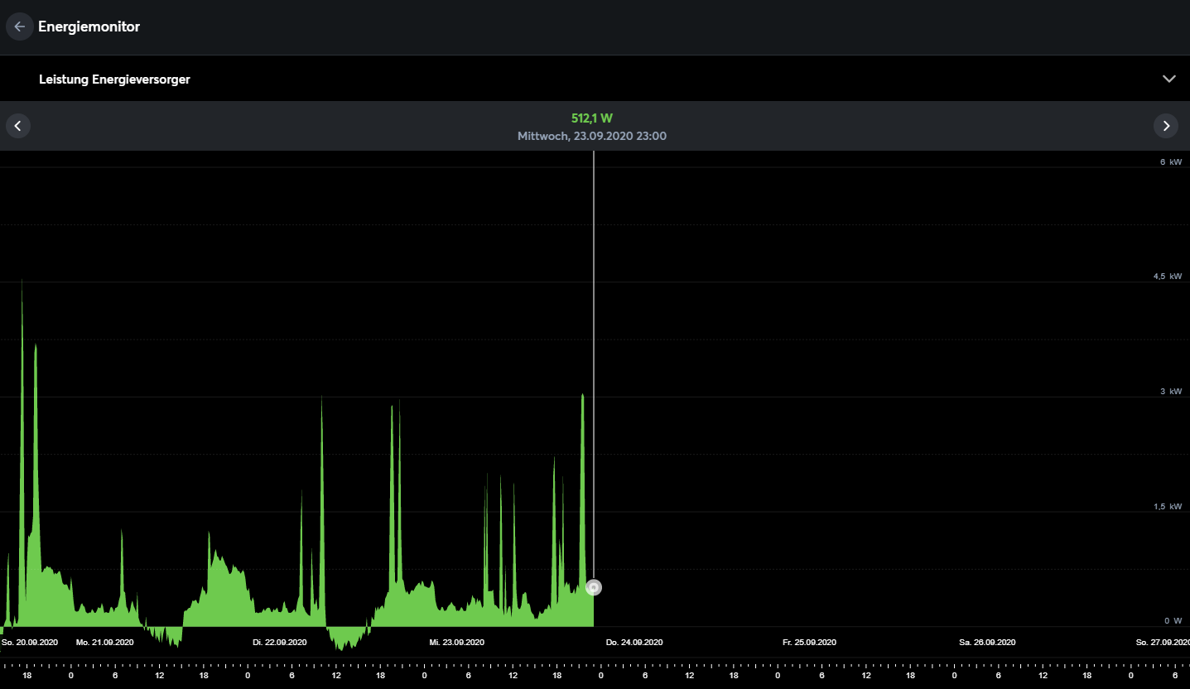
Task: Pick Fr. 25.09.2020 on the time axis
Action: click(810, 642)
